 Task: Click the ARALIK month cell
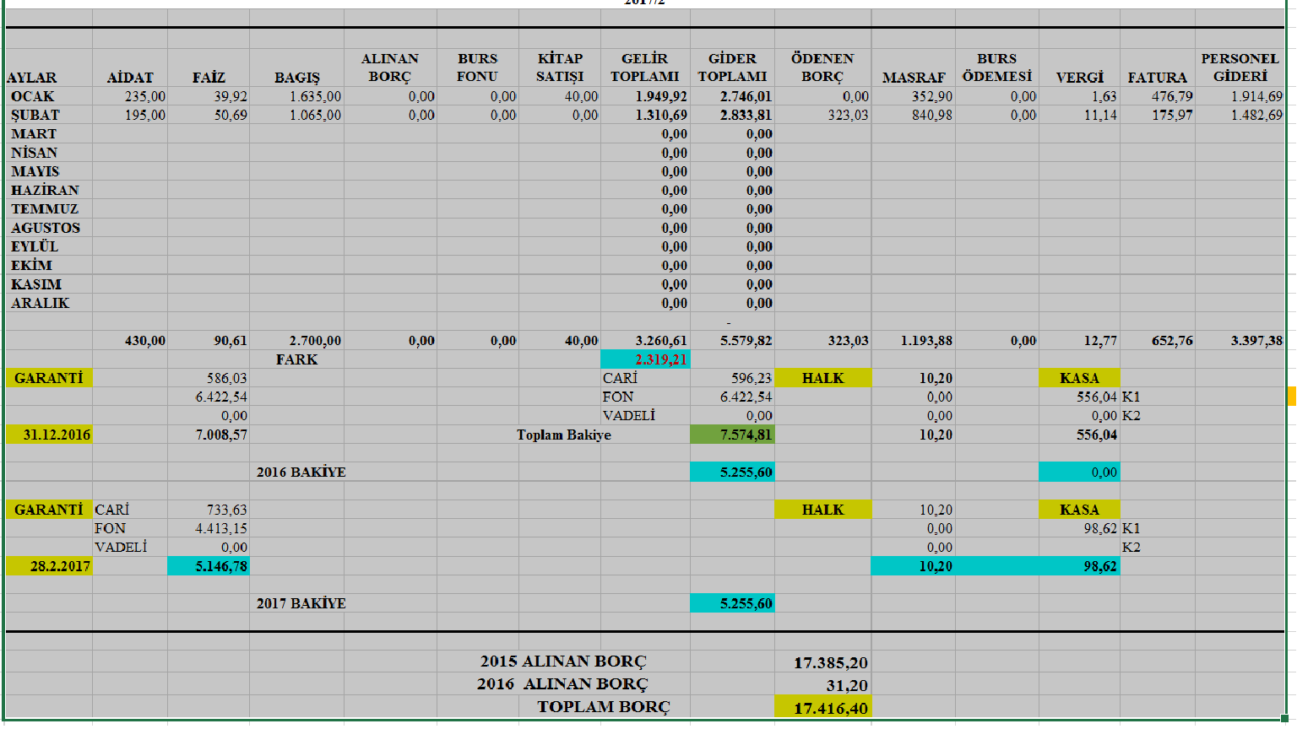tap(49, 303)
